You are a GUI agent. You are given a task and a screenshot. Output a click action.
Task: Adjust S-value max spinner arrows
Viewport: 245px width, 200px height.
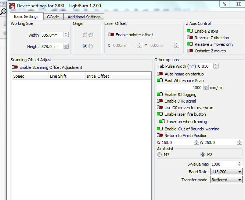coord(239,164)
